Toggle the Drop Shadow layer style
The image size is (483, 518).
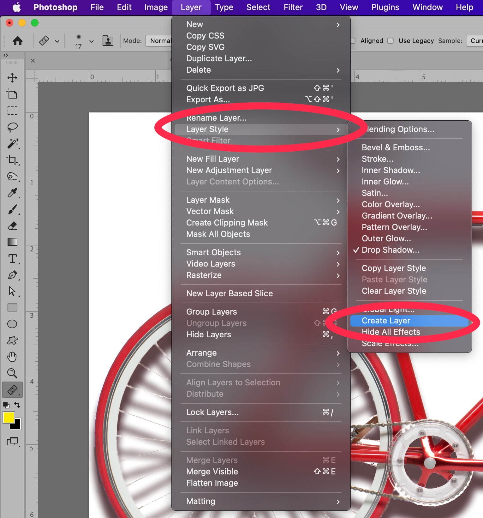(x=390, y=250)
